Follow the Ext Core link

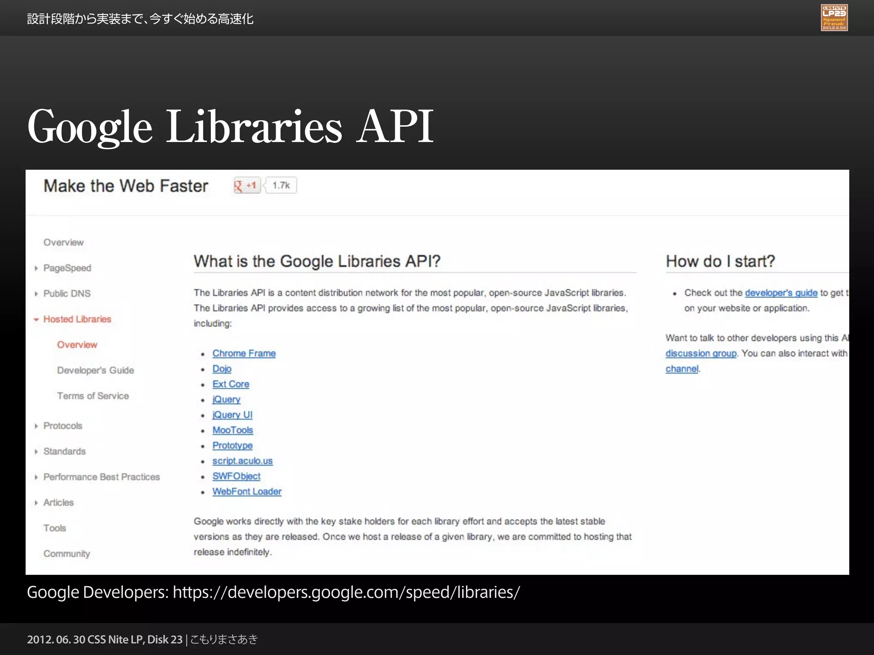[x=231, y=384]
